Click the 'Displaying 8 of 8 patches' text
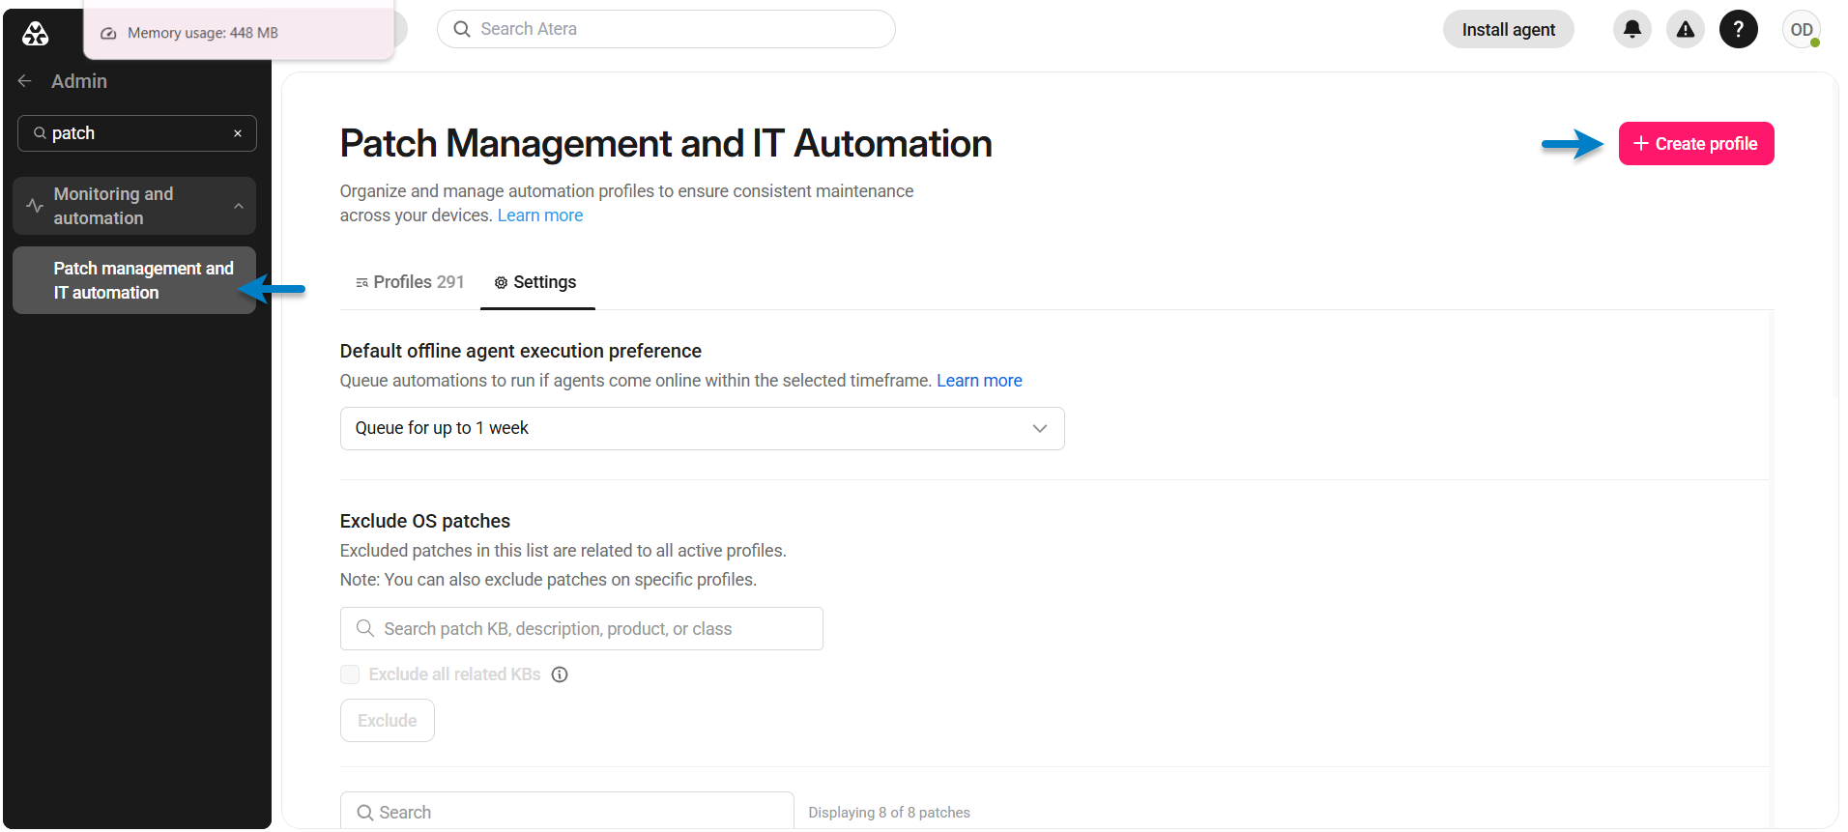 tap(889, 813)
